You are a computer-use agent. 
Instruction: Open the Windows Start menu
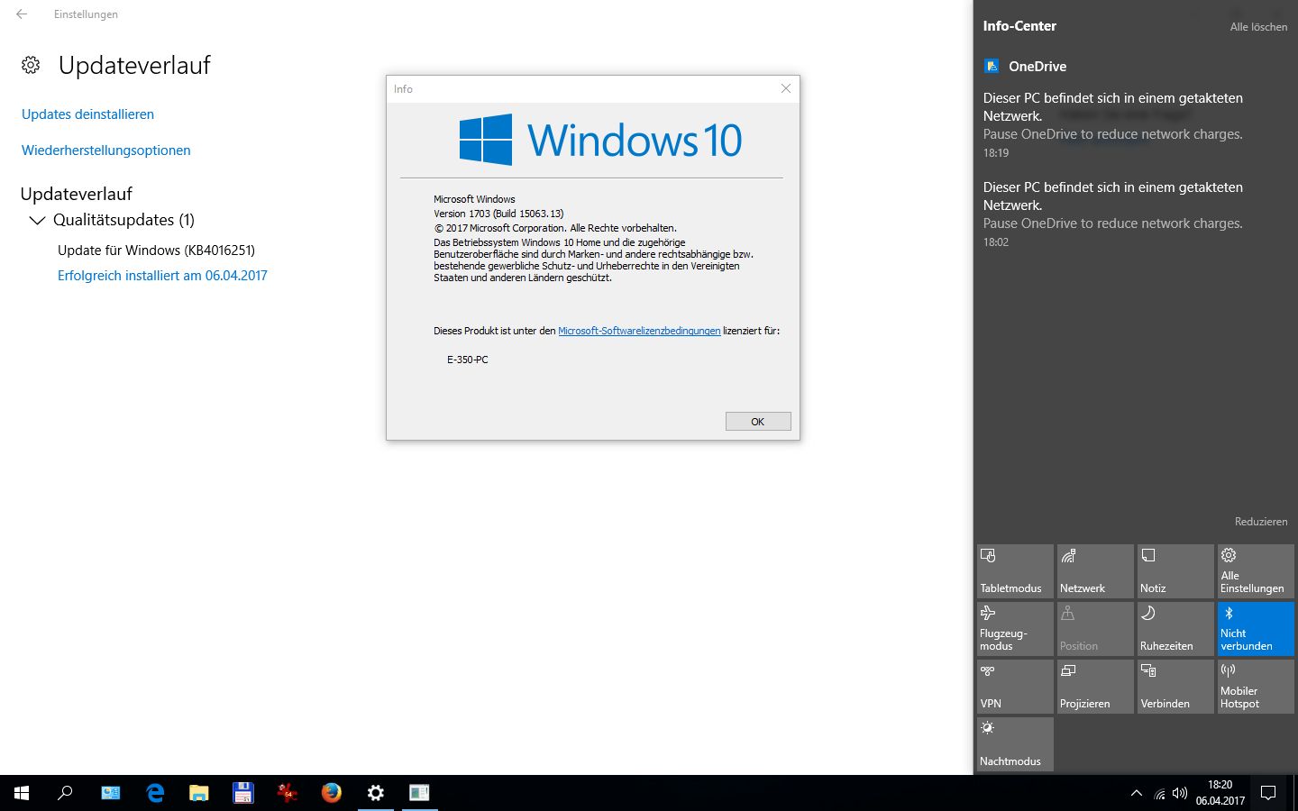coord(22,793)
